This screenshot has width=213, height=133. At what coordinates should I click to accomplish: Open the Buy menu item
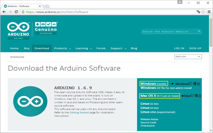coord(27,48)
